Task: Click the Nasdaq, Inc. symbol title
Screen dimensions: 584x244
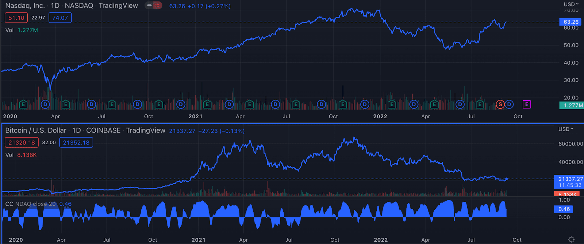Action: [25, 5]
